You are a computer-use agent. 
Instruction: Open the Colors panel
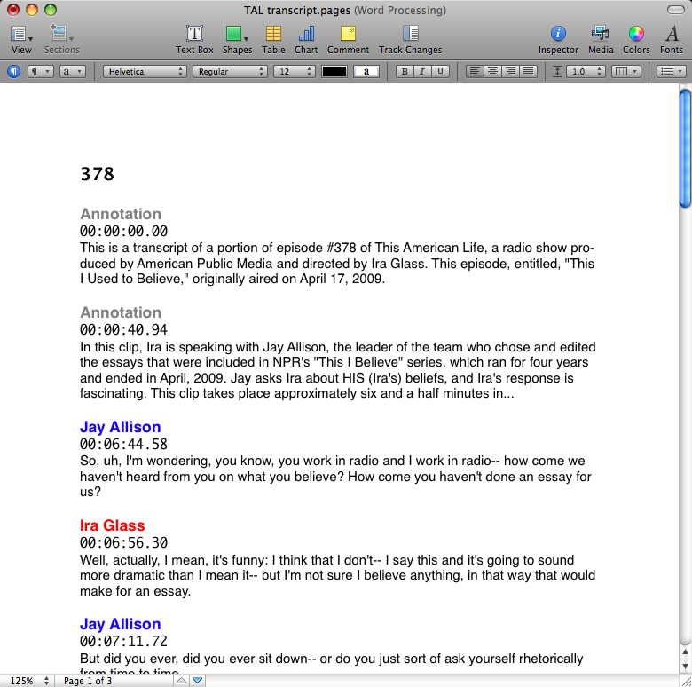(636, 39)
